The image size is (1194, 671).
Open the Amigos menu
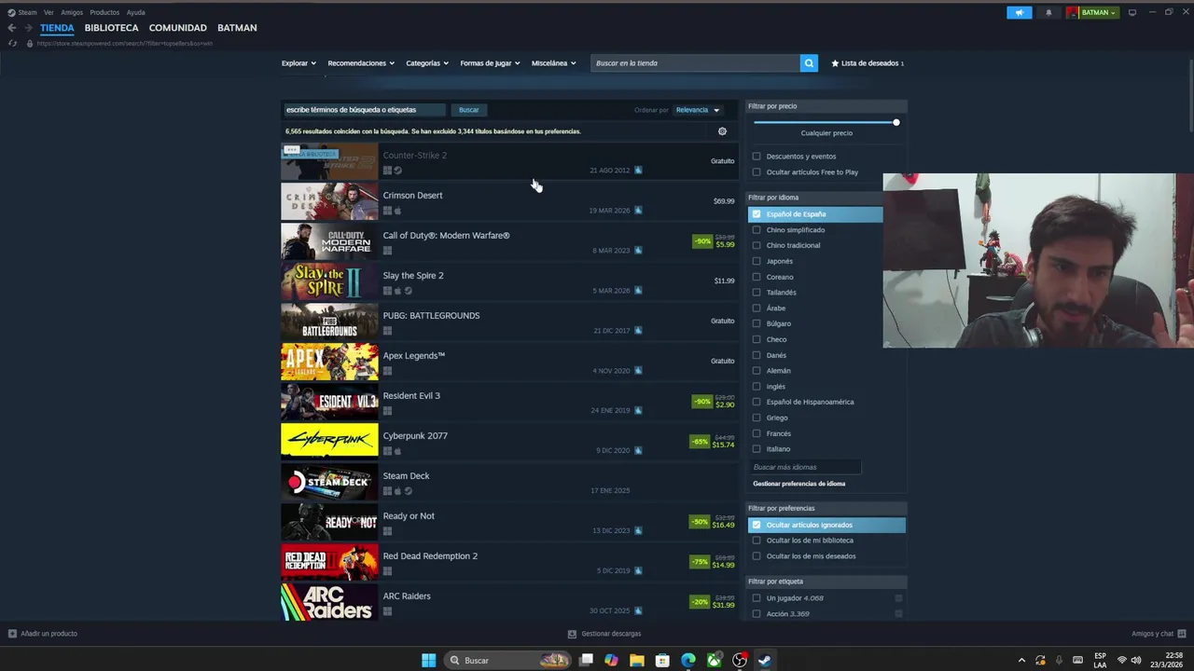[x=72, y=12]
